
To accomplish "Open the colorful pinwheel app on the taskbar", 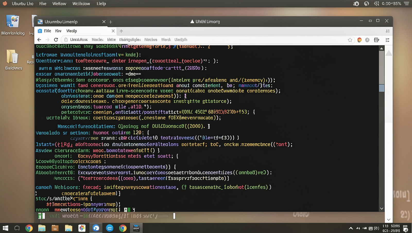I will [82, 228].
